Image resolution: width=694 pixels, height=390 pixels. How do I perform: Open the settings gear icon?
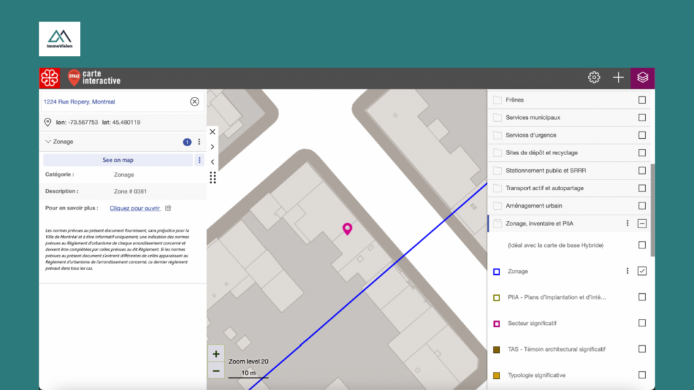click(594, 78)
